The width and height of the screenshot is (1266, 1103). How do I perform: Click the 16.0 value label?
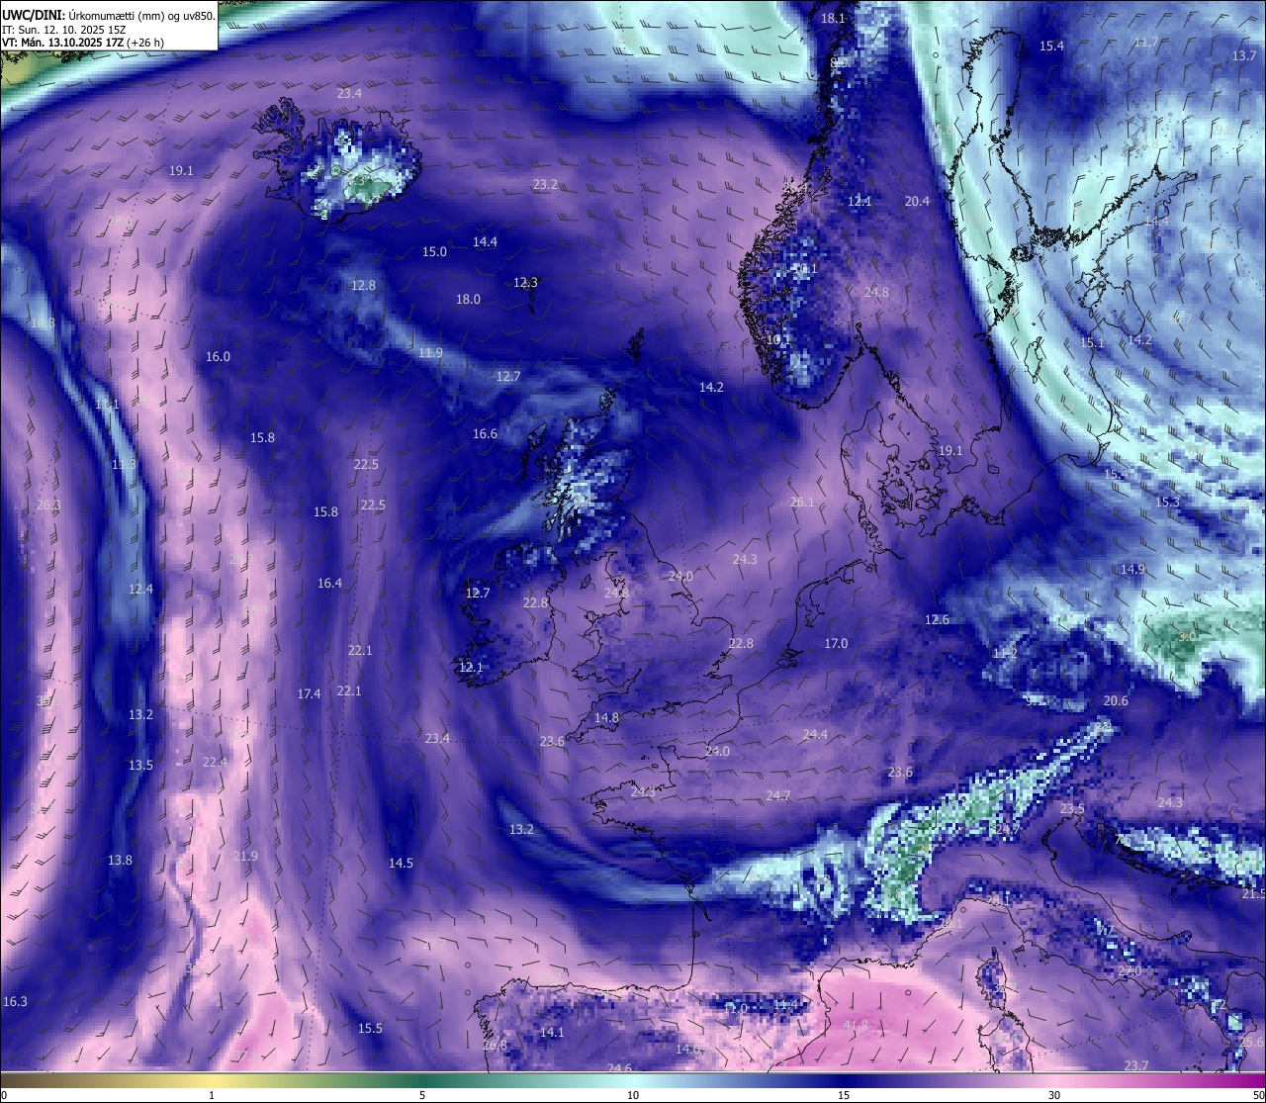click(218, 357)
